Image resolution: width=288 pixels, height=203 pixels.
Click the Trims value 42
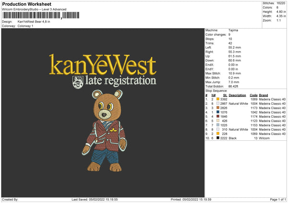230,43
